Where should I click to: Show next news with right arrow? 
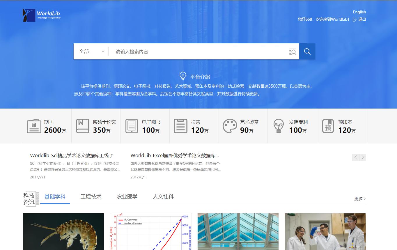click(x=363, y=157)
